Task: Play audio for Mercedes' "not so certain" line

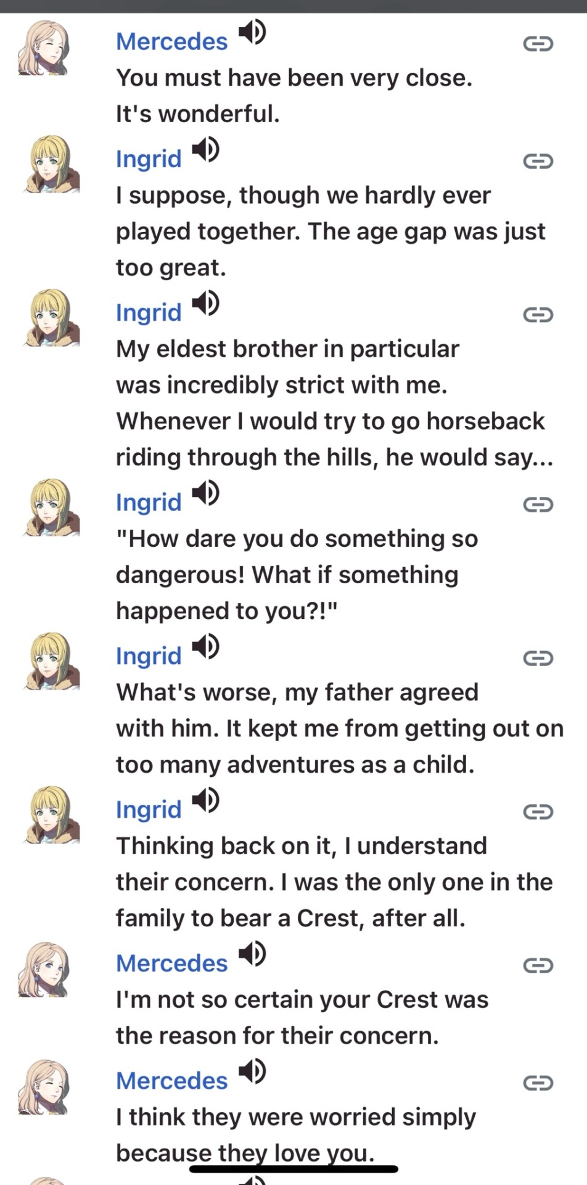Action: click(x=252, y=954)
